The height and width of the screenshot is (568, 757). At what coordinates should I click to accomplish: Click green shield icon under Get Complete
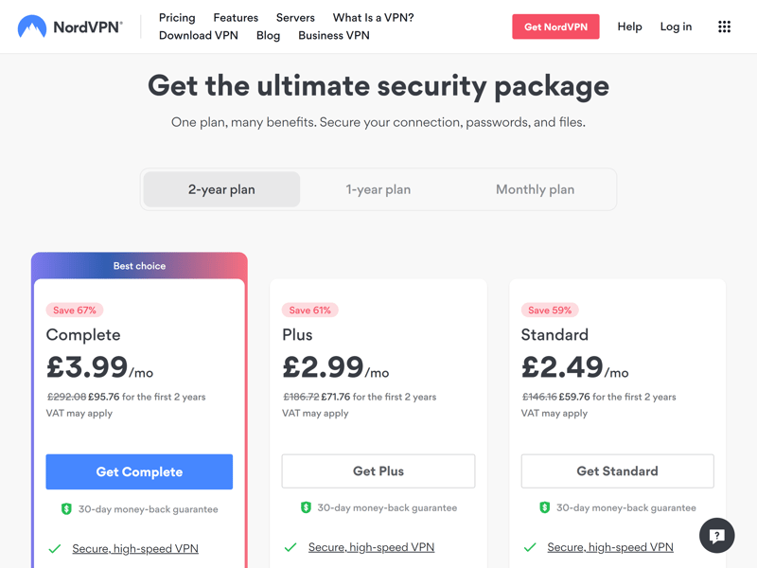[66, 508]
